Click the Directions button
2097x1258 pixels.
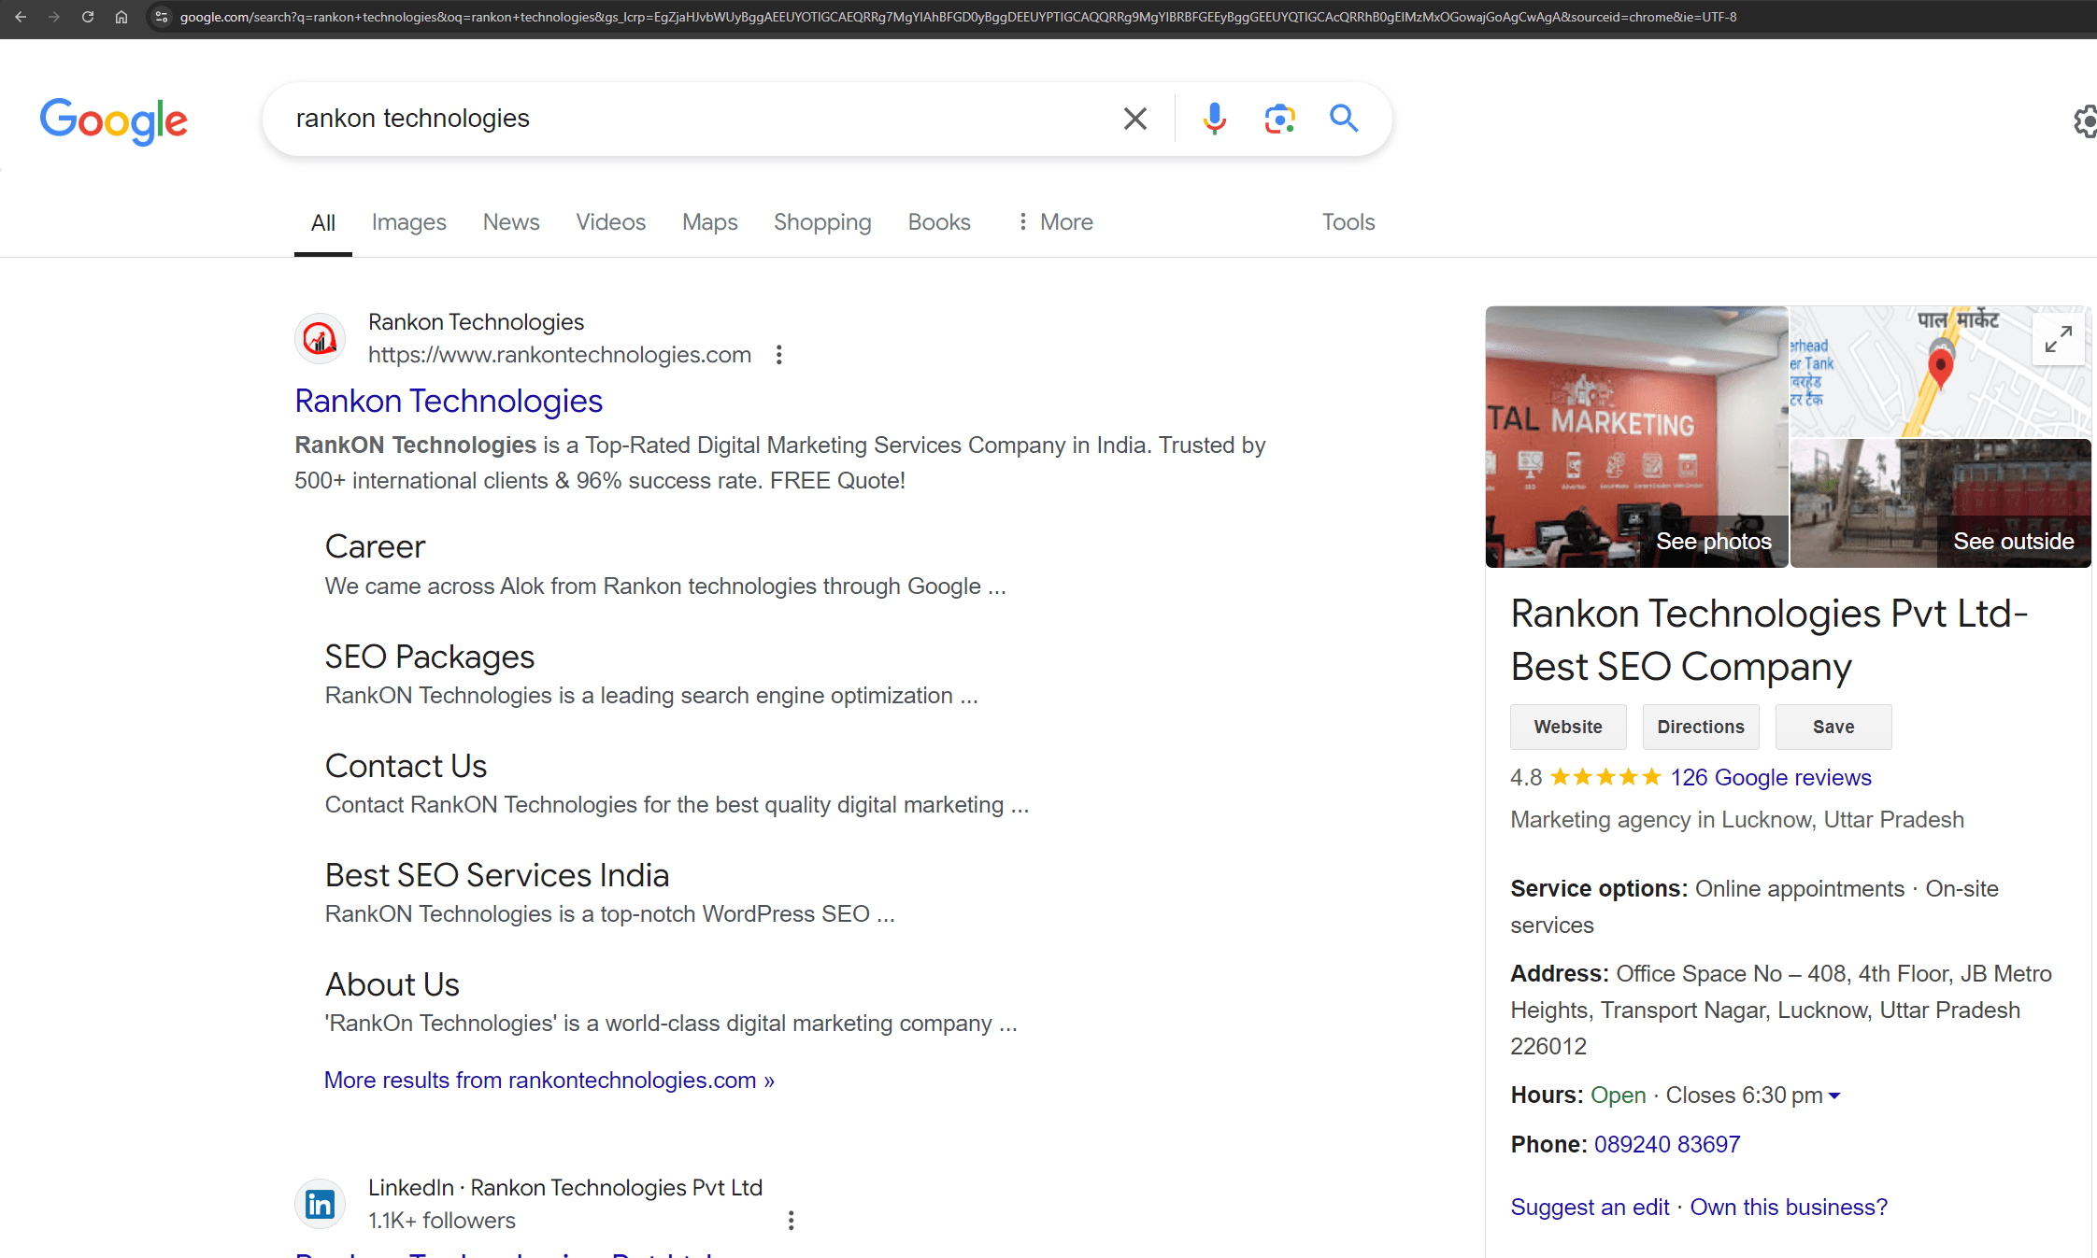pyautogui.click(x=1700, y=727)
